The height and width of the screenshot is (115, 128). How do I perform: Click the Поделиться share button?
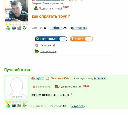point(51,39)
